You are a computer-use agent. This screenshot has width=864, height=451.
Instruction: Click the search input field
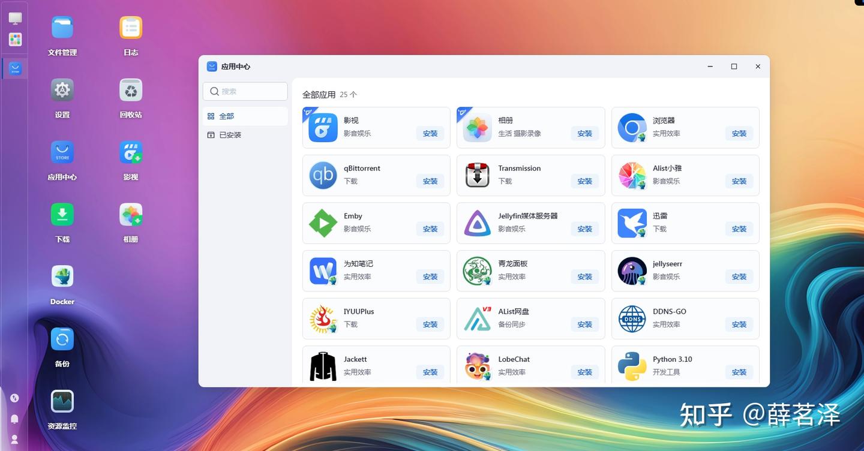point(245,91)
